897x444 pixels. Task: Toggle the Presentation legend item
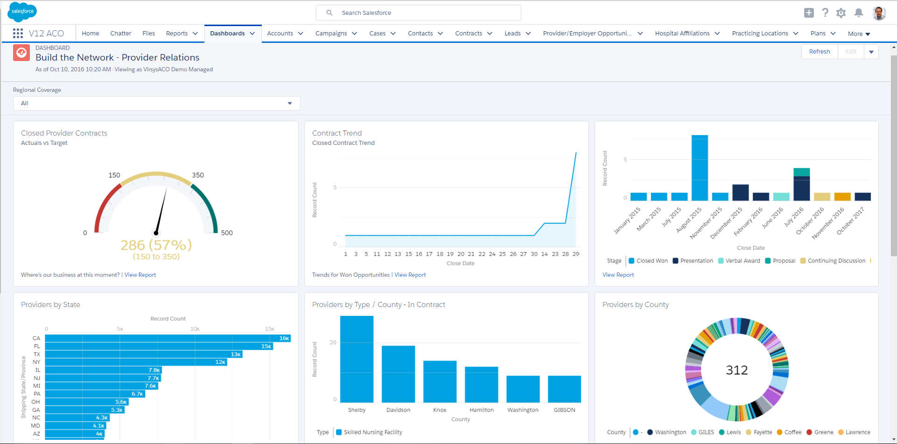pyautogui.click(x=693, y=261)
